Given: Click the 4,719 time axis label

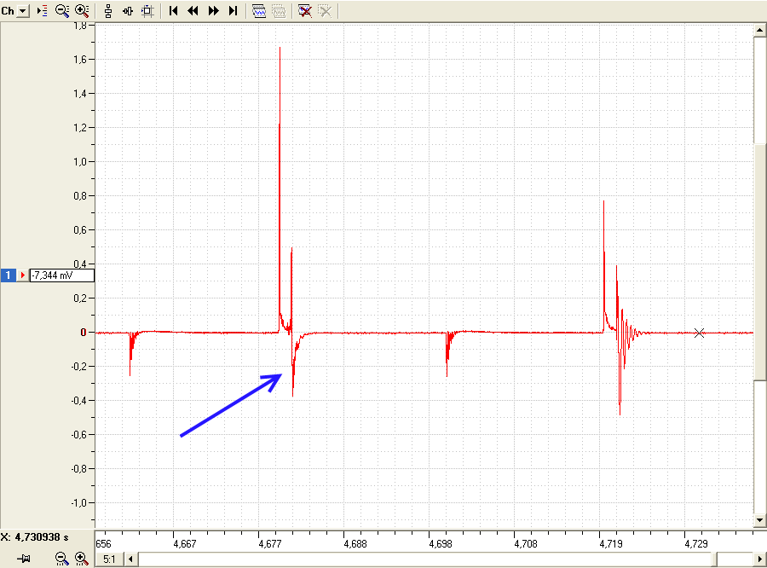Looking at the screenshot, I should tap(611, 543).
